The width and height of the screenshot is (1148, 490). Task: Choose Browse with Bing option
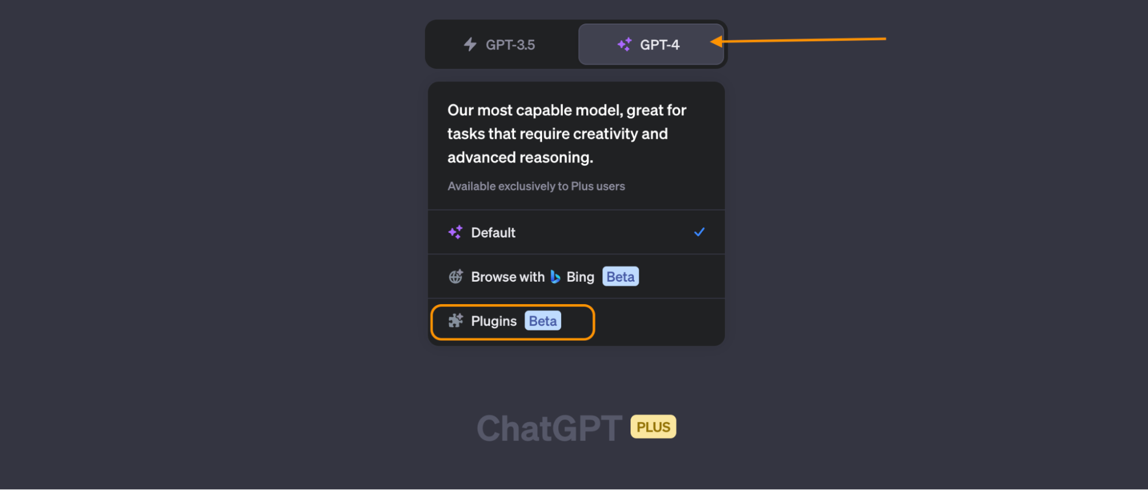click(x=576, y=277)
